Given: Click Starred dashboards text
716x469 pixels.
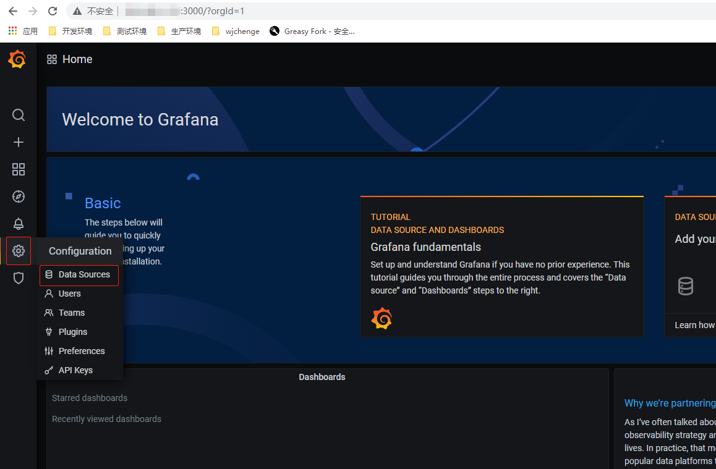Looking at the screenshot, I should 90,398.
